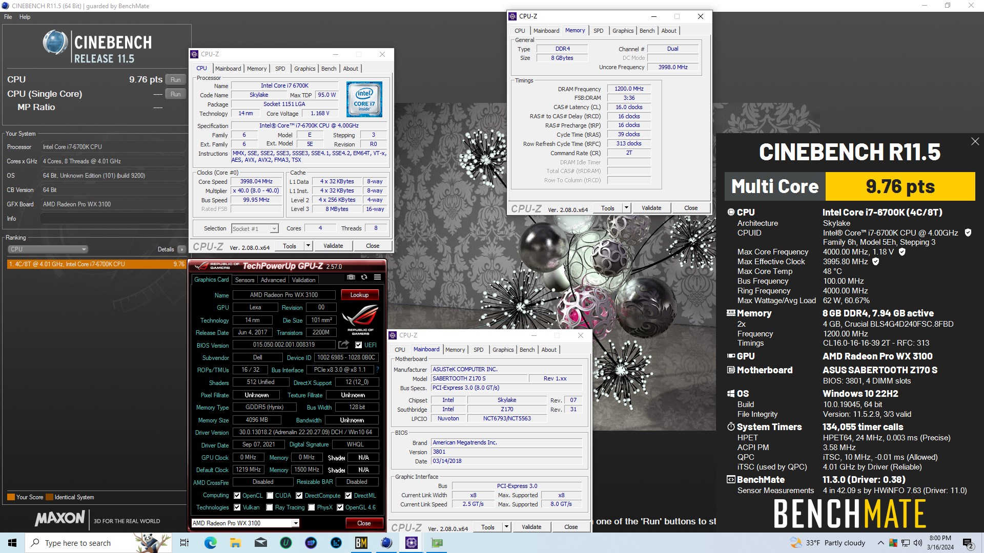
Task: Open Tools dropdown arrow in CPU-Z Memory window
Action: [626, 208]
